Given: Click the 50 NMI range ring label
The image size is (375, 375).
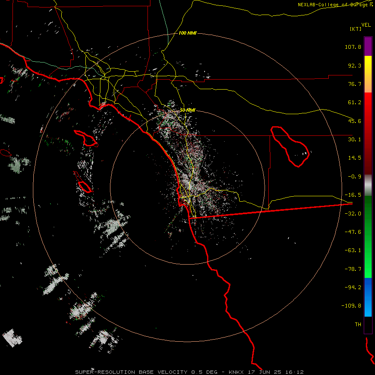Looking at the screenshot, I should point(187,110).
